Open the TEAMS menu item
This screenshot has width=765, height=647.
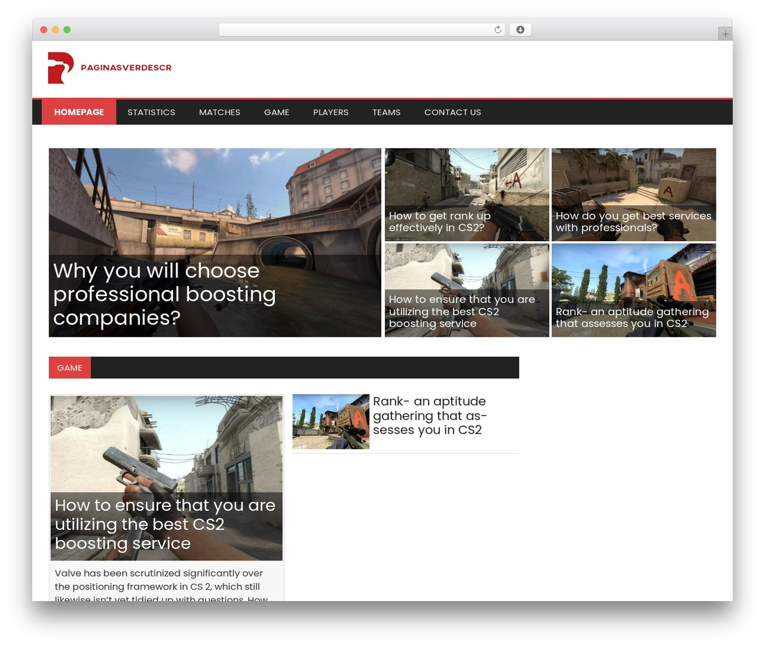point(386,112)
